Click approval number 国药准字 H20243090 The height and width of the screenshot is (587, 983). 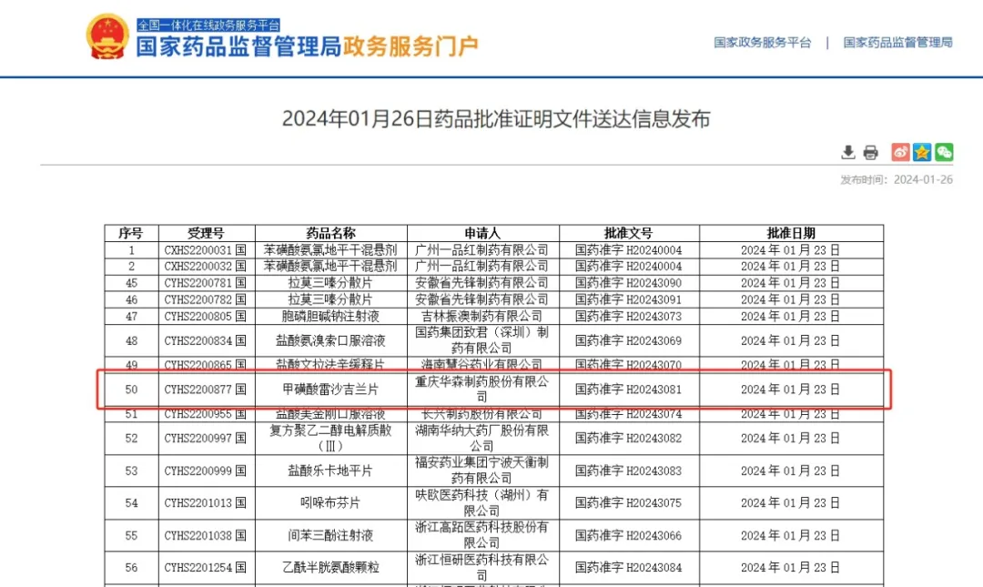point(628,283)
